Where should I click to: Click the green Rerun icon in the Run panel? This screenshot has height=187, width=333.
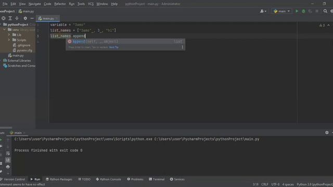[x=1, y=140]
